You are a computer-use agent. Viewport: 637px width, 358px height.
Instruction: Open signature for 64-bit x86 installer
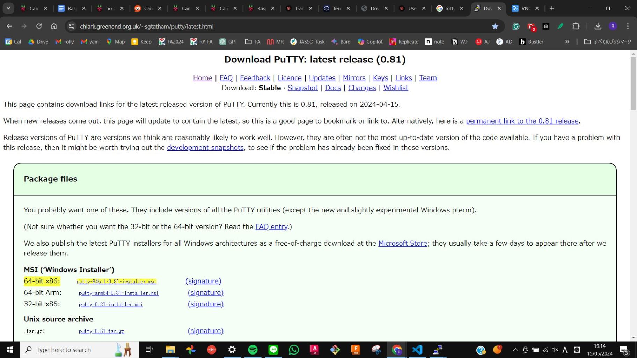tap(203, 281)
